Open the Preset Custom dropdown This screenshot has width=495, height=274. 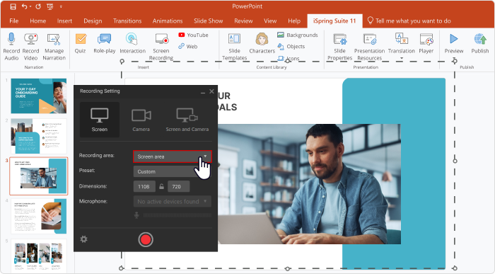pos(173,171)
